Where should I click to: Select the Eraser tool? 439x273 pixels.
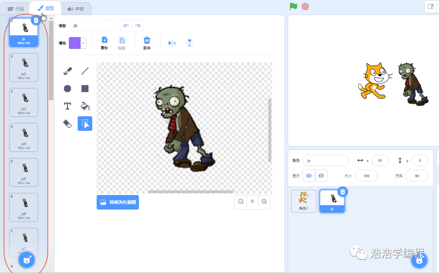click(x=67, y=123)
